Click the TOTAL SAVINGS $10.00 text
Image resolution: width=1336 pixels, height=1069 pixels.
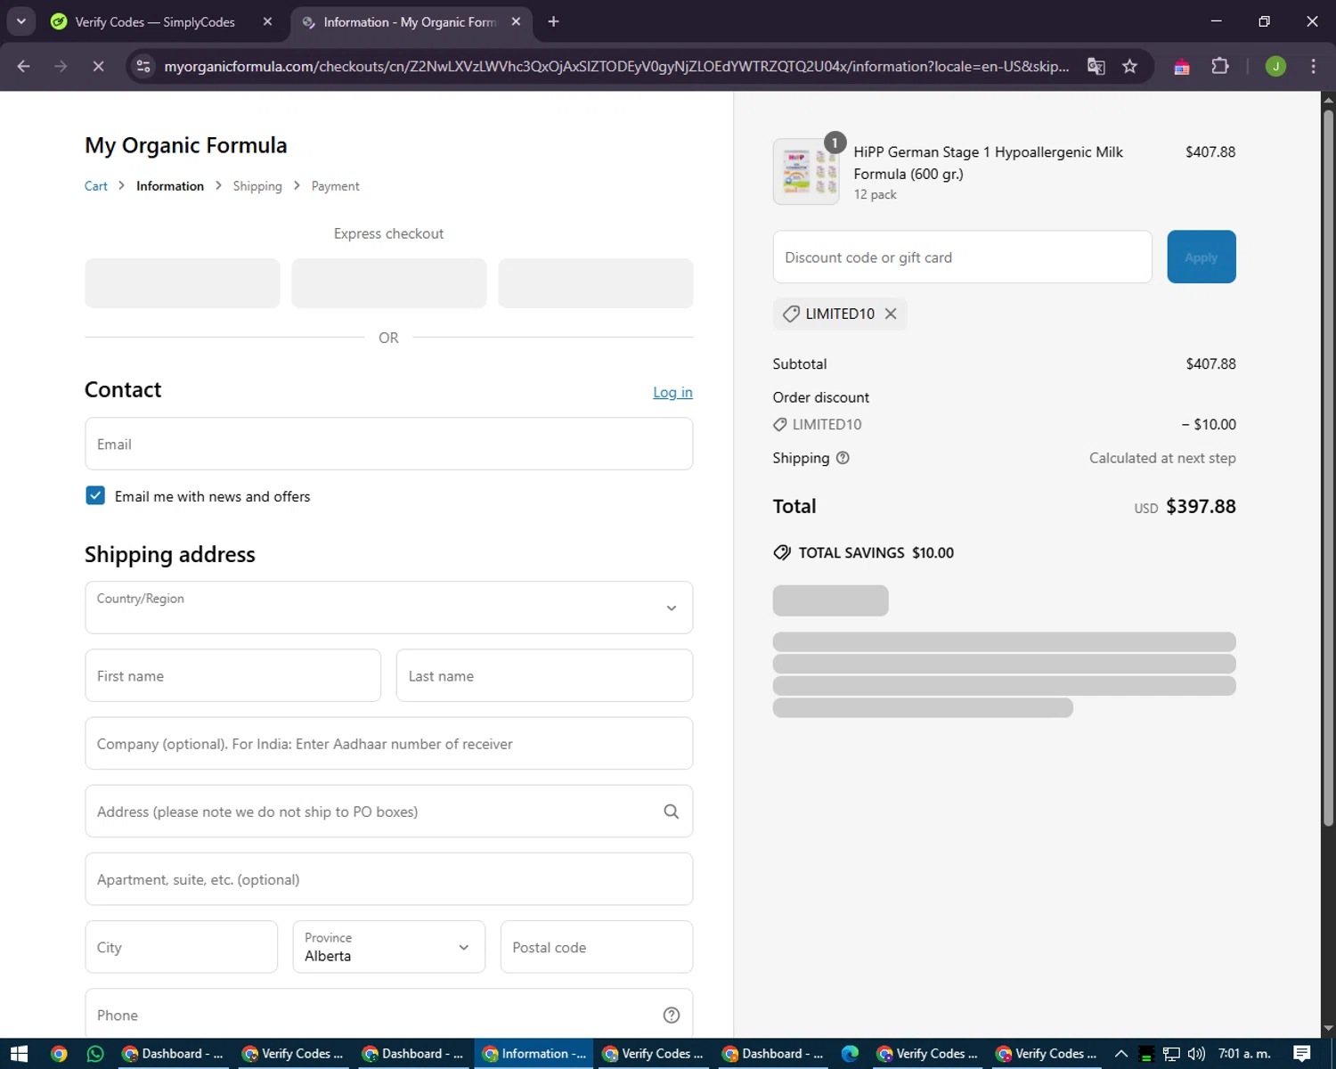(x=876, y=552)
